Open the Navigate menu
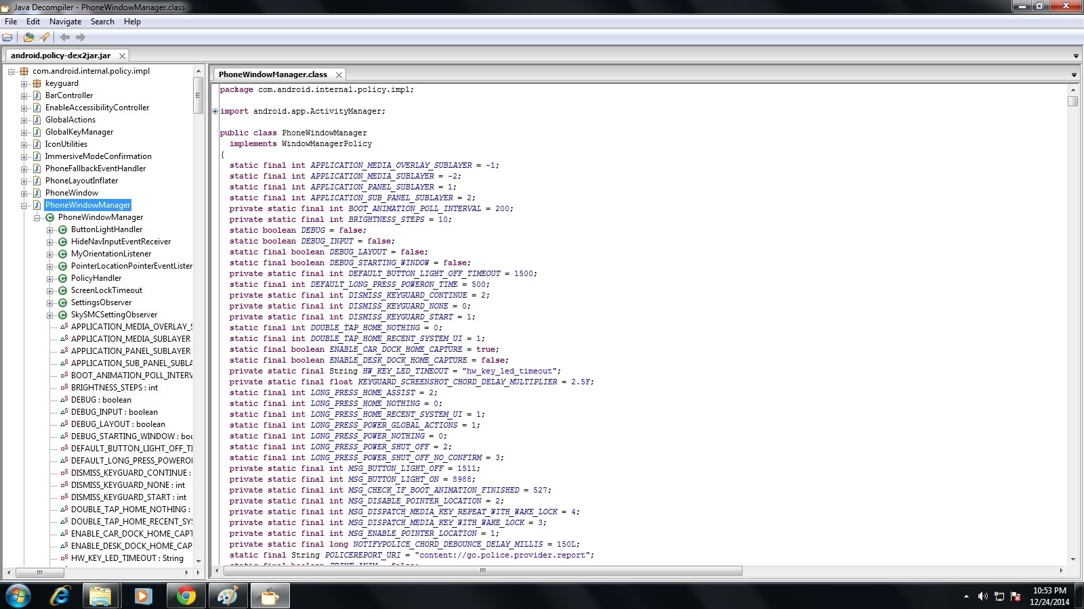 (x=65, y=22)
